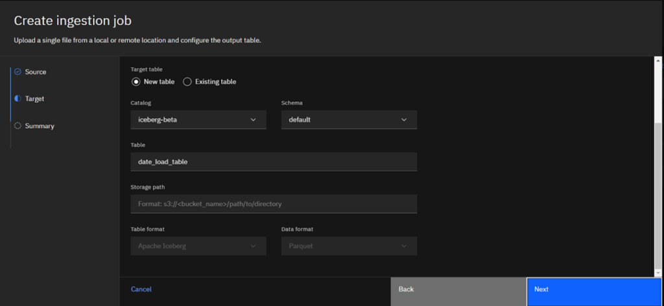This screenshot has height=306, width=664.
Task: Click the Storage path input field
Action: 274,204
